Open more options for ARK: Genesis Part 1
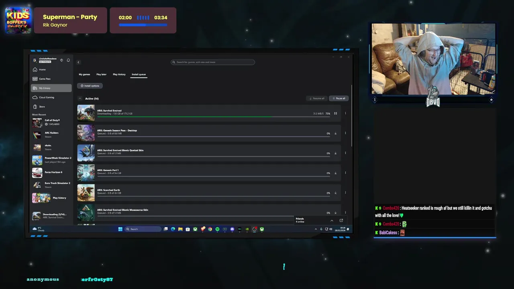The height and width of the screenshot is (289, 514). coord(345,173)
